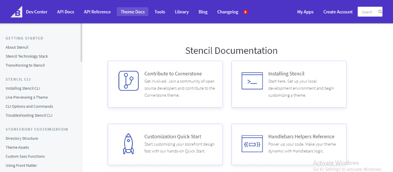This screenshot has width=393, height=172.
Task: Click the rocket Quick Start icon
Action: (128, 144)
